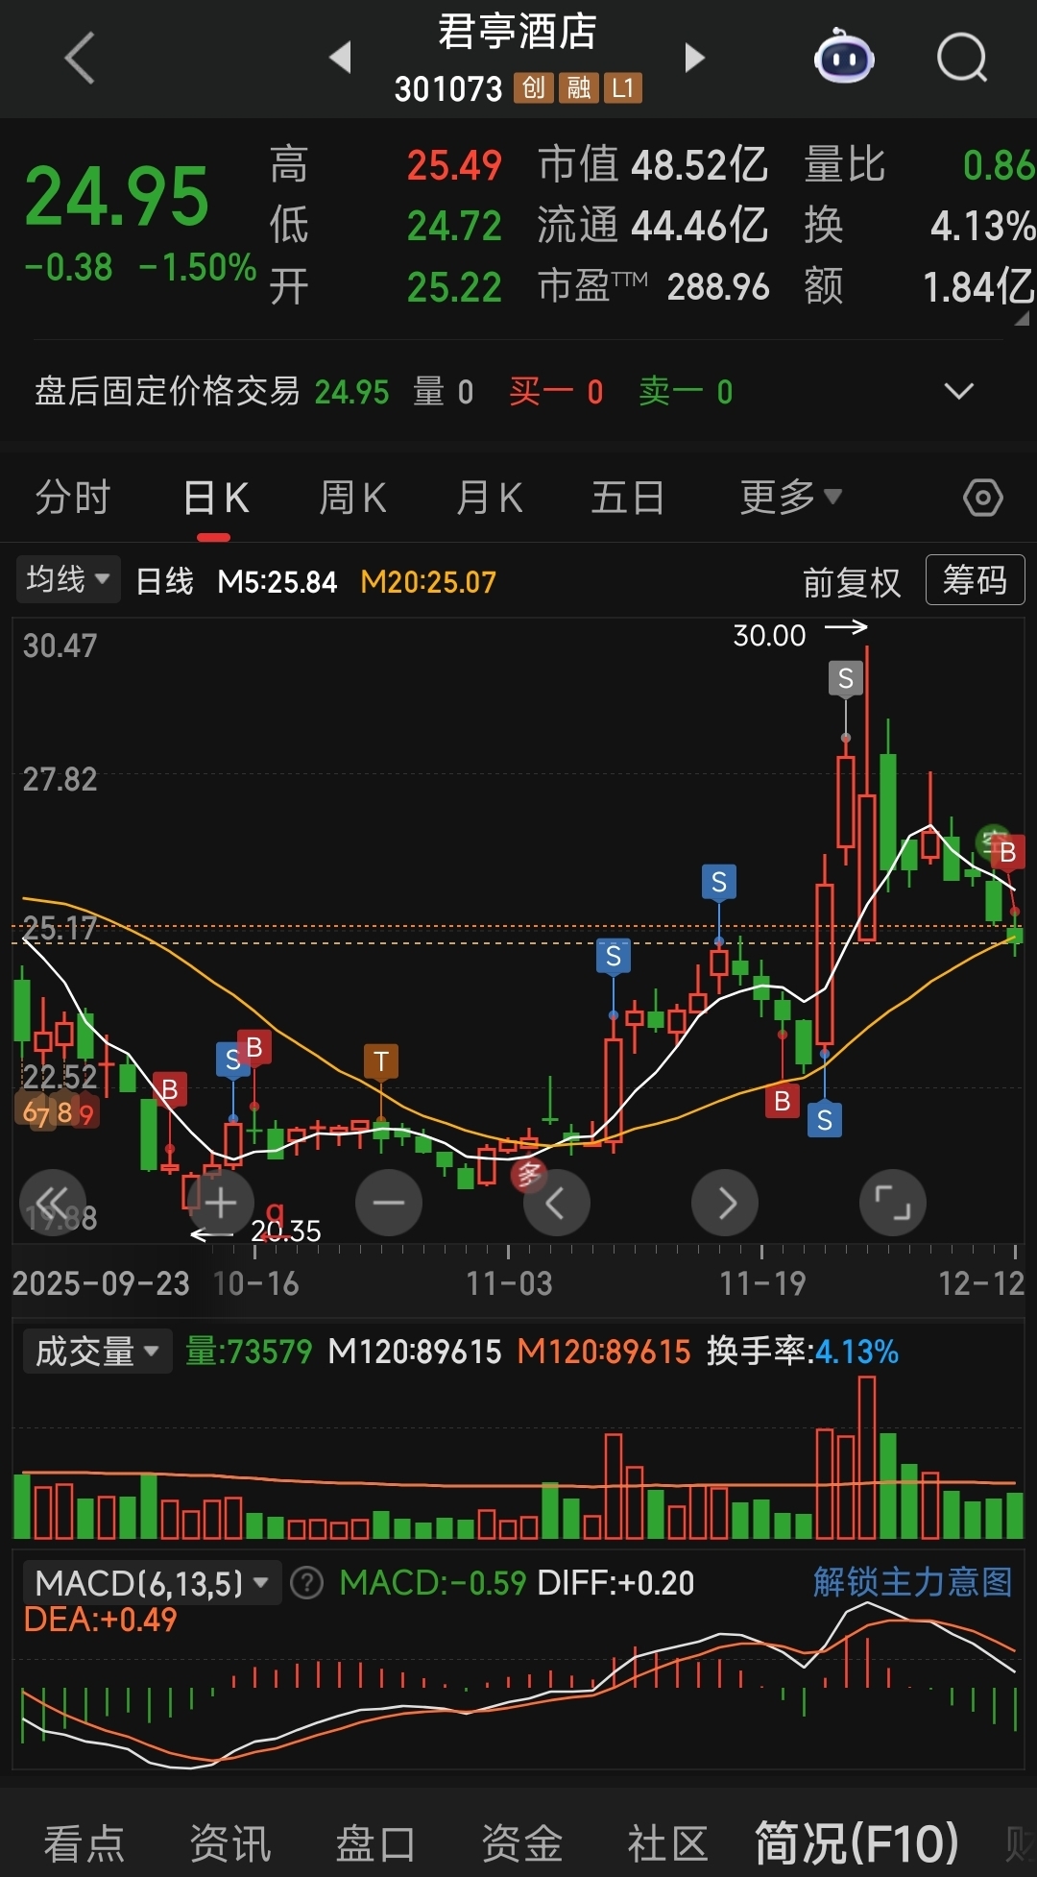The width and height of the screenshot is (1037, 1877).
Task: Tap the 11-03 date axis label
Action: [509, 1283]
